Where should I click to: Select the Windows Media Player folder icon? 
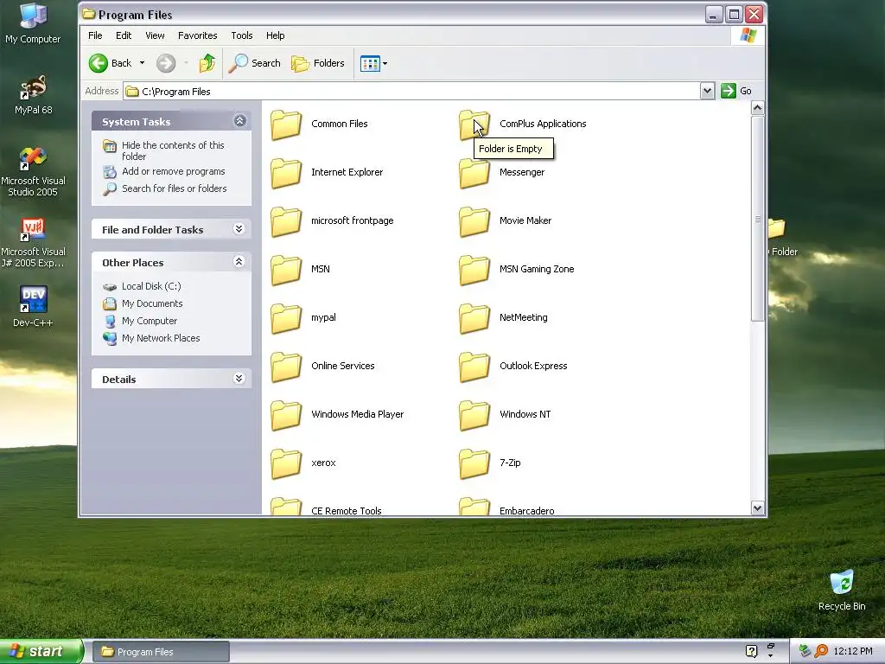pos(286,415)
